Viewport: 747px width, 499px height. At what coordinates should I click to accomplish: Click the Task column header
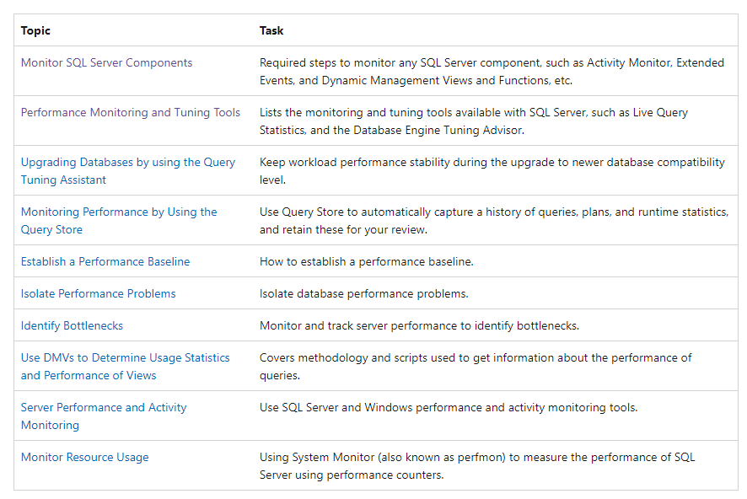271,31
